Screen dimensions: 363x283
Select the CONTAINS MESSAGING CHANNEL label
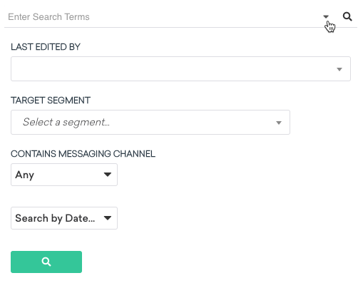83,154
